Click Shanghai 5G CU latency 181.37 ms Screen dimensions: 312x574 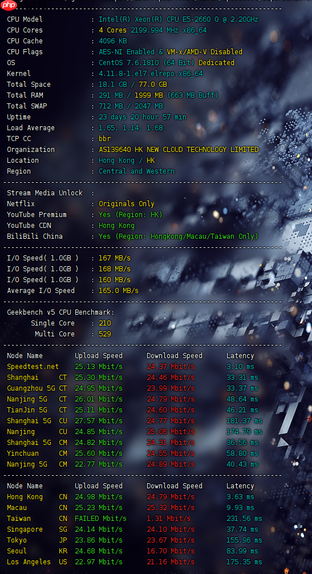click(244, 421)
